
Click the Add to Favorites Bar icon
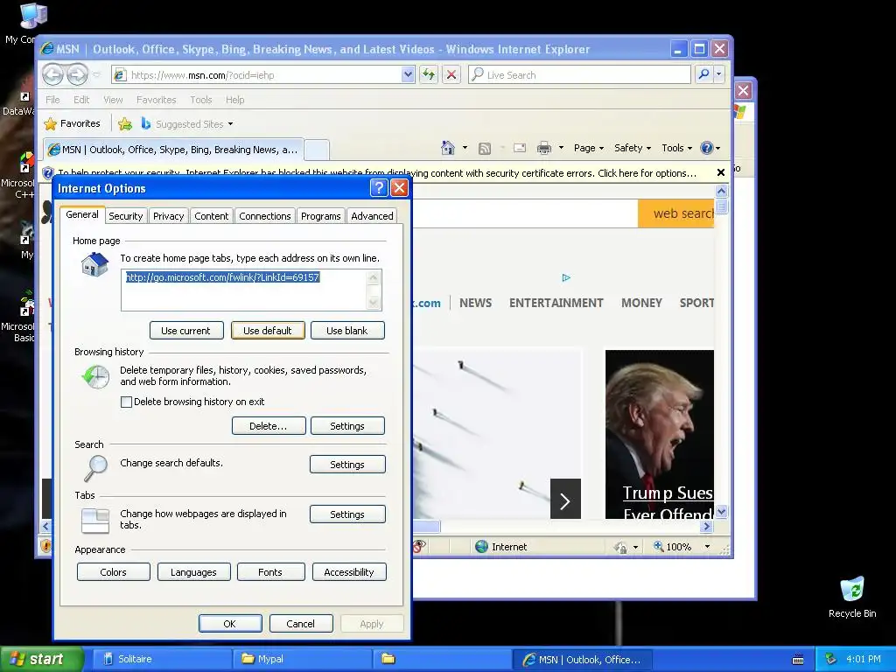point(124,123)
